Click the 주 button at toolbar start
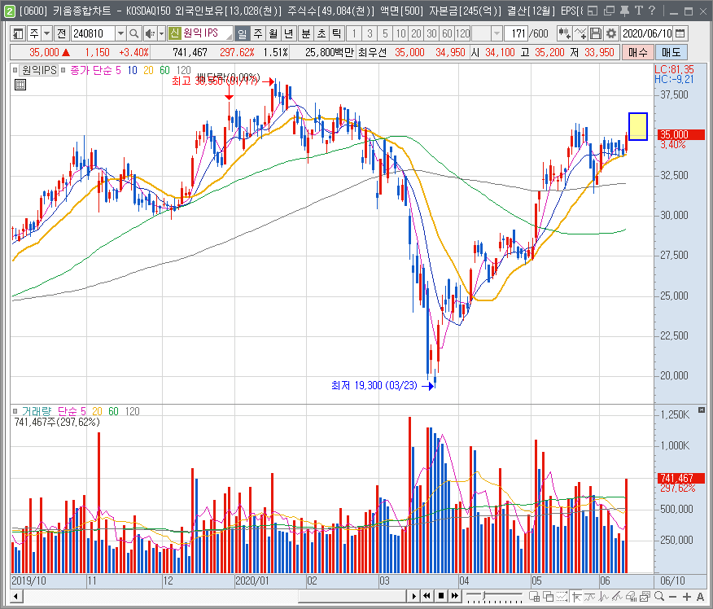Viewport: 713px width, 609px height. click(34, 33)
